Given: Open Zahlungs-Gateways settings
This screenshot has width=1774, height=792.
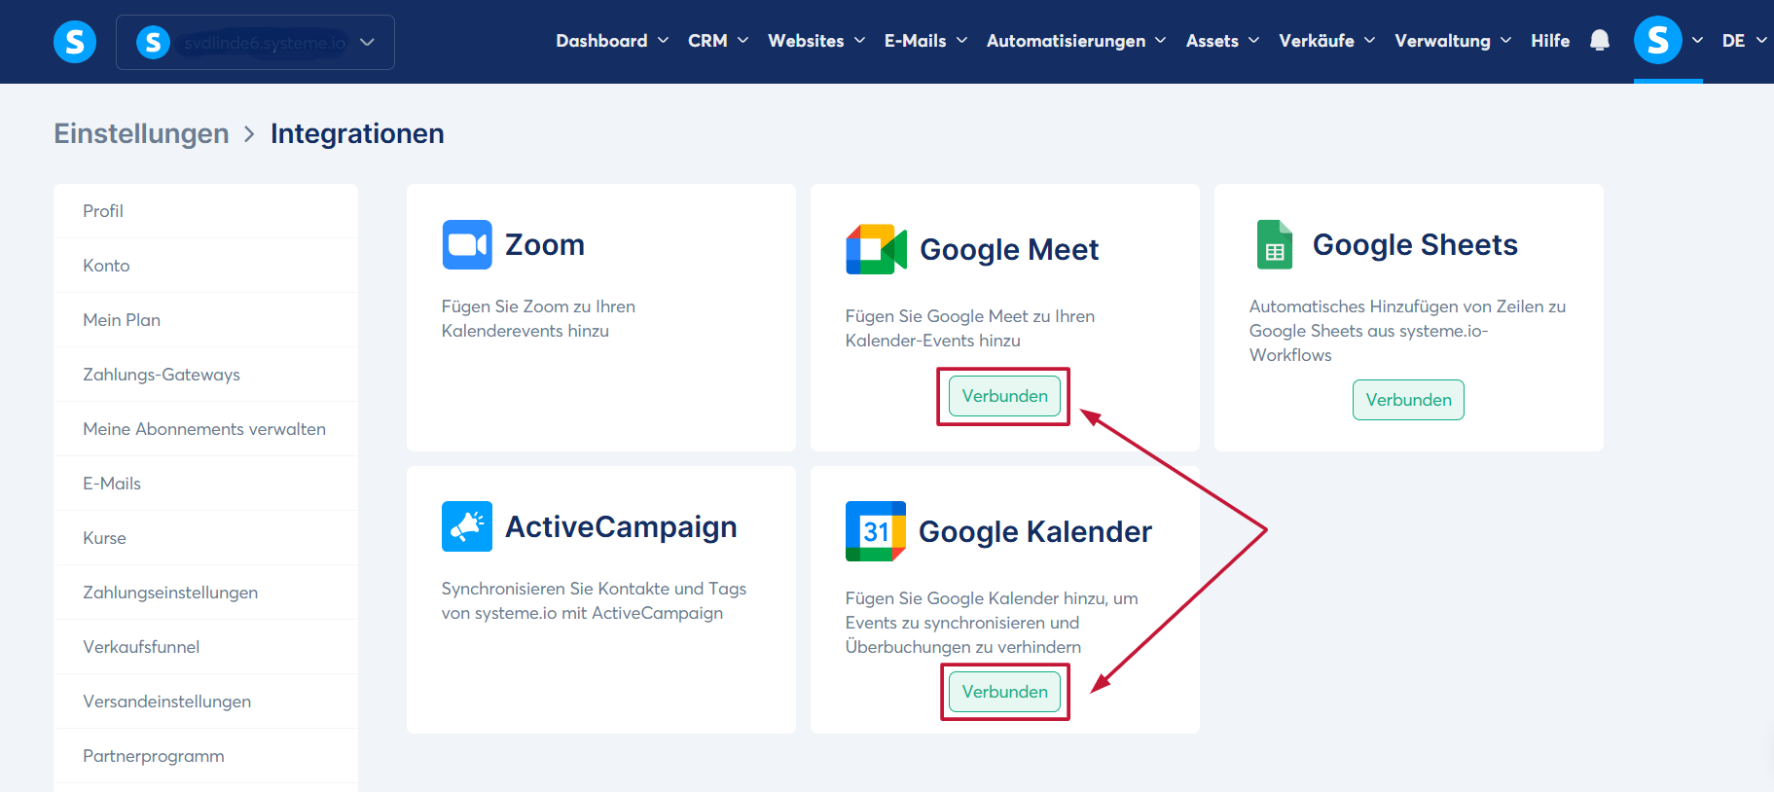Looking at the screenshot, I should click(x=205, y=375).
